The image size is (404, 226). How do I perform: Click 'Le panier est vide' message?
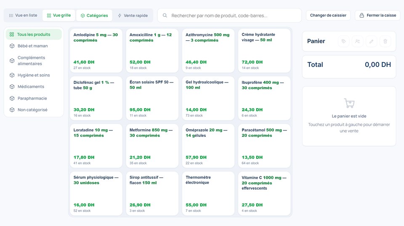pos(349,116)
